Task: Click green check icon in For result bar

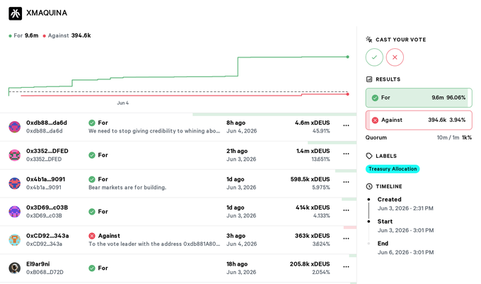Action: [x=375, y=98]
